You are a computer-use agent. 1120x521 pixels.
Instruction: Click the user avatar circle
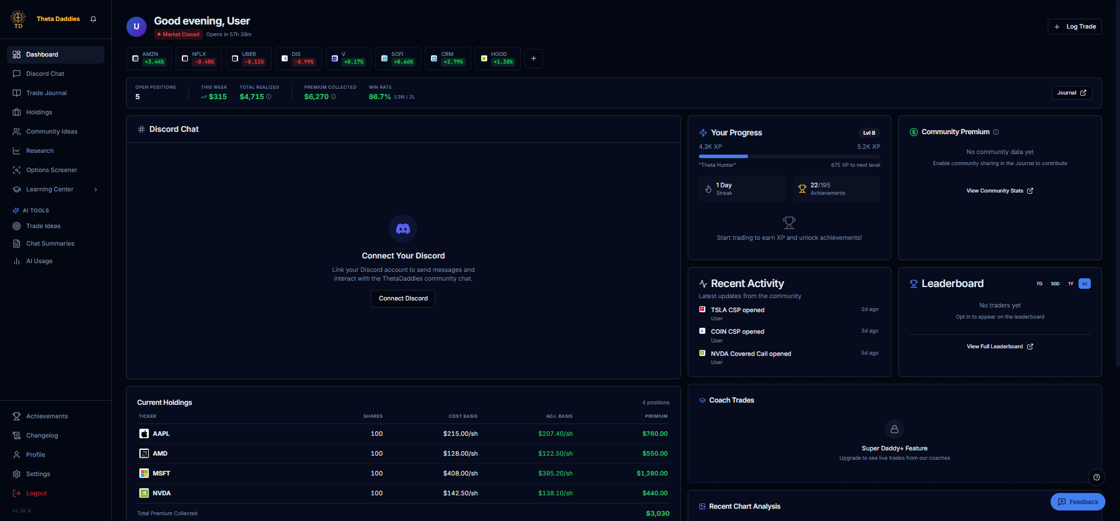pyautogui.click(x=136, y=26)
